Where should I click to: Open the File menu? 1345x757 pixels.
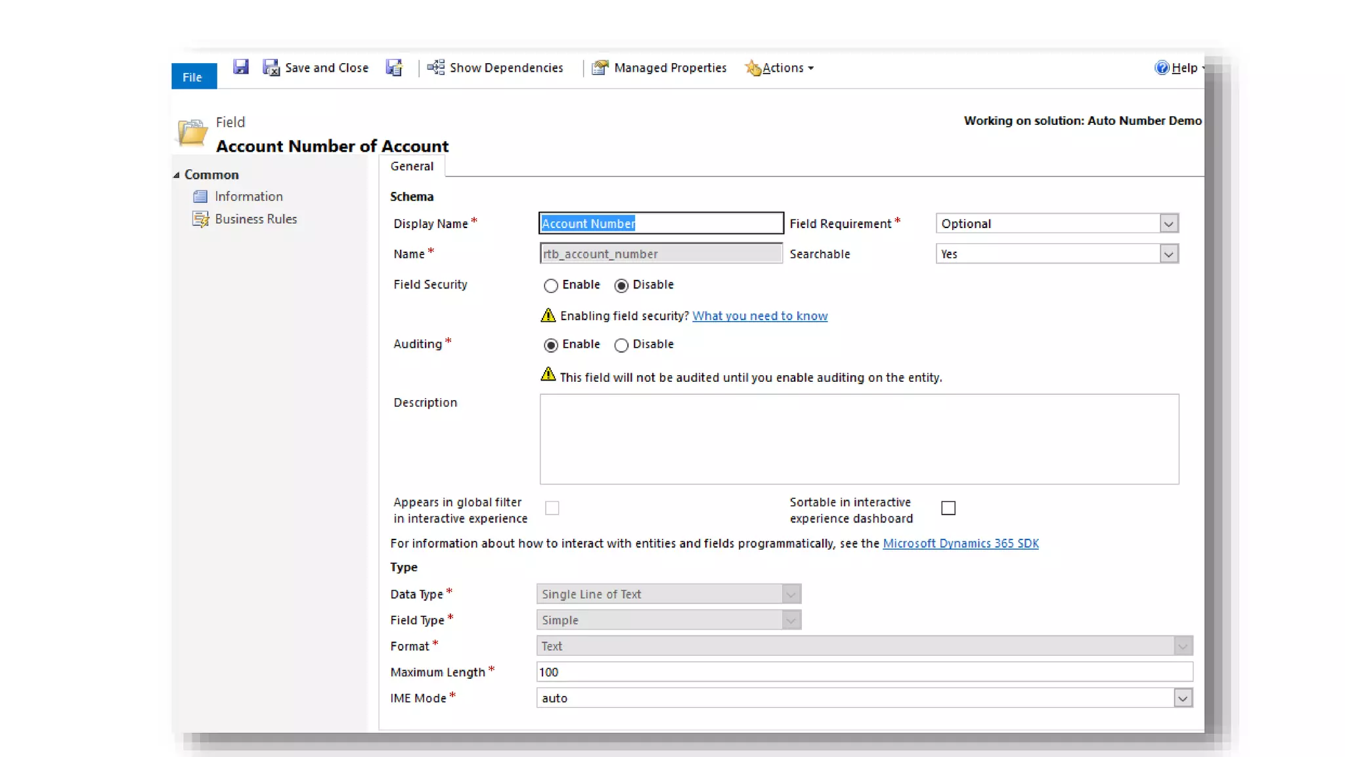point(192,77)
